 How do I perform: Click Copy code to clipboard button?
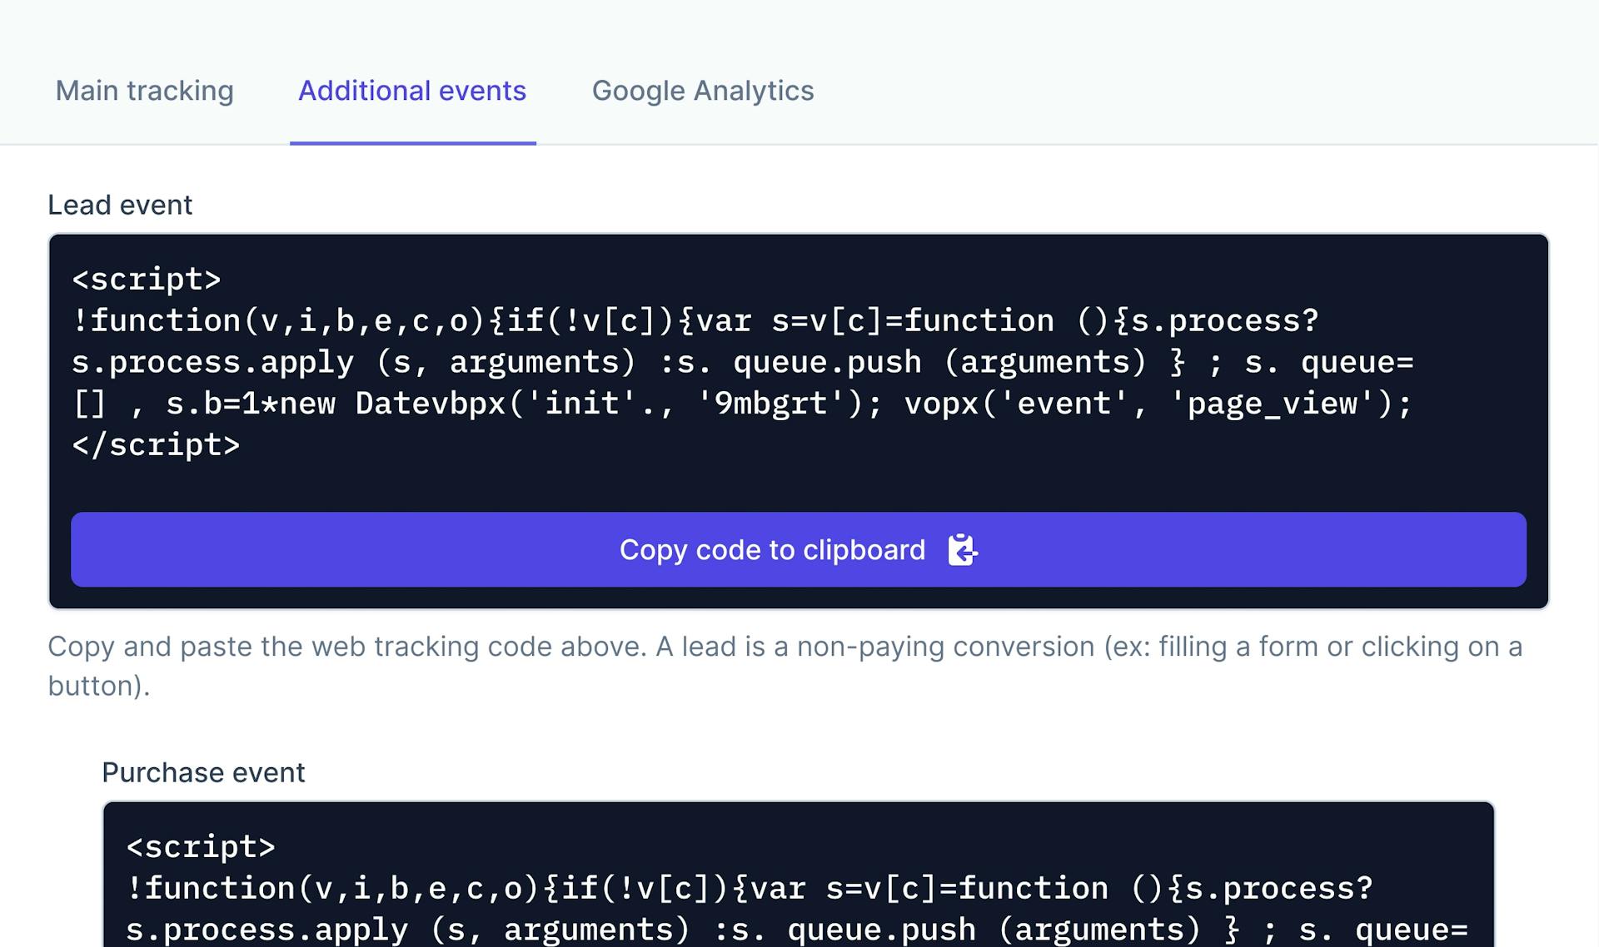click(x=799, y=550)
